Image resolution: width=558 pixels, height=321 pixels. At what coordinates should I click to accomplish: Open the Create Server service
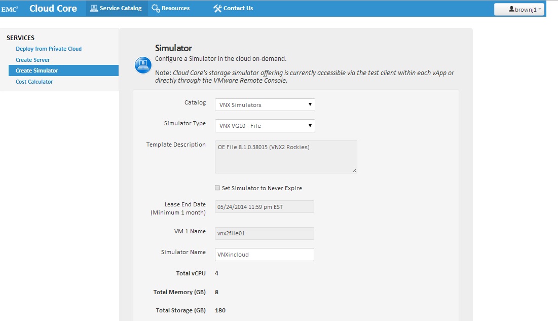coord(33,60)
